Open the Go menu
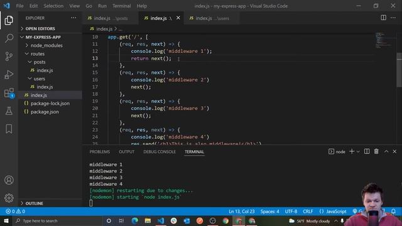 pyautogui.click(x=89, y=6)
